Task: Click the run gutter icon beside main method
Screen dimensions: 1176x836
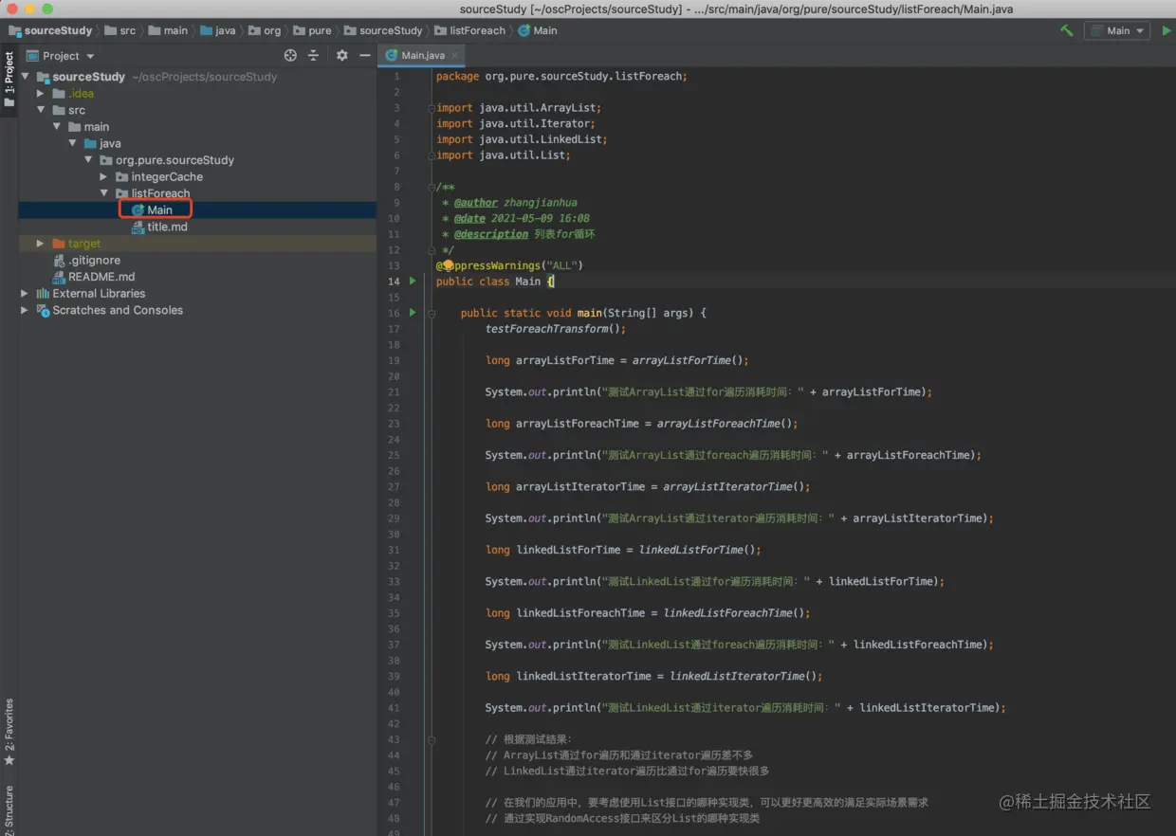Action: coord(413,312)
